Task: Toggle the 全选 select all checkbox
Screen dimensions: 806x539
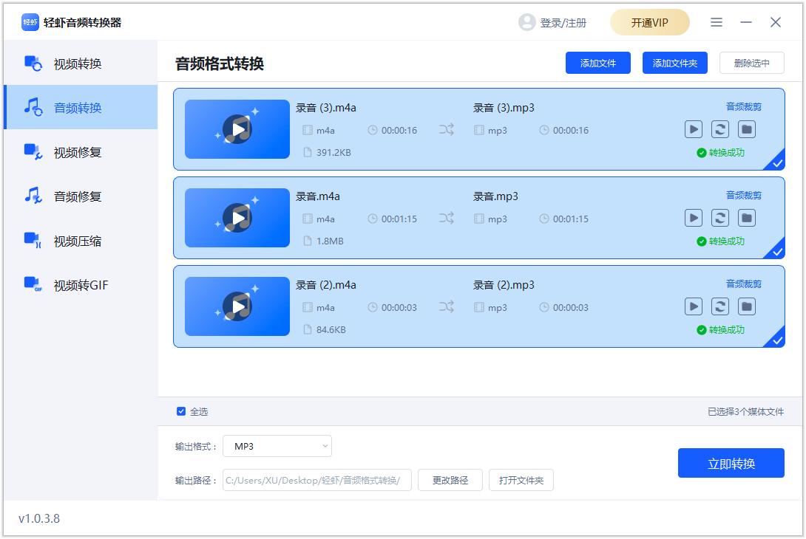Action: [181, 412]
